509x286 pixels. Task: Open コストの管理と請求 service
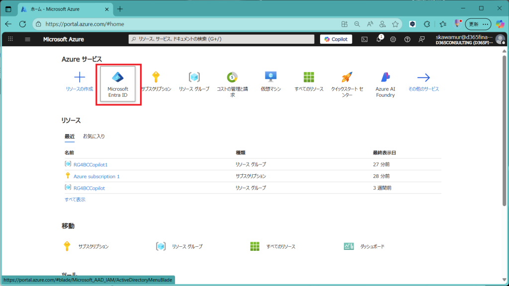232,77
